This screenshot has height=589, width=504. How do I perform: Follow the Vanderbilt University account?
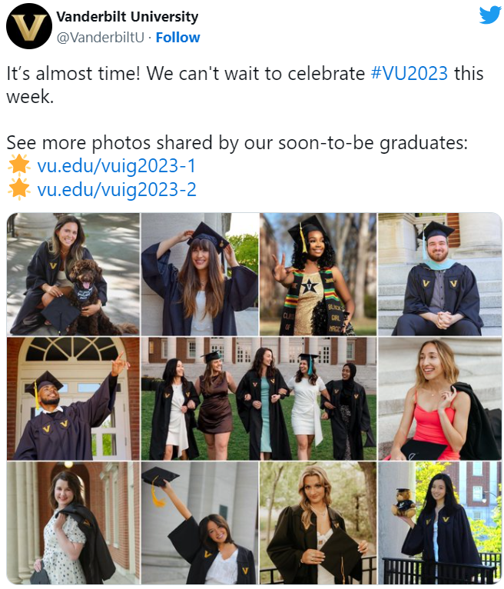[177, 37]
